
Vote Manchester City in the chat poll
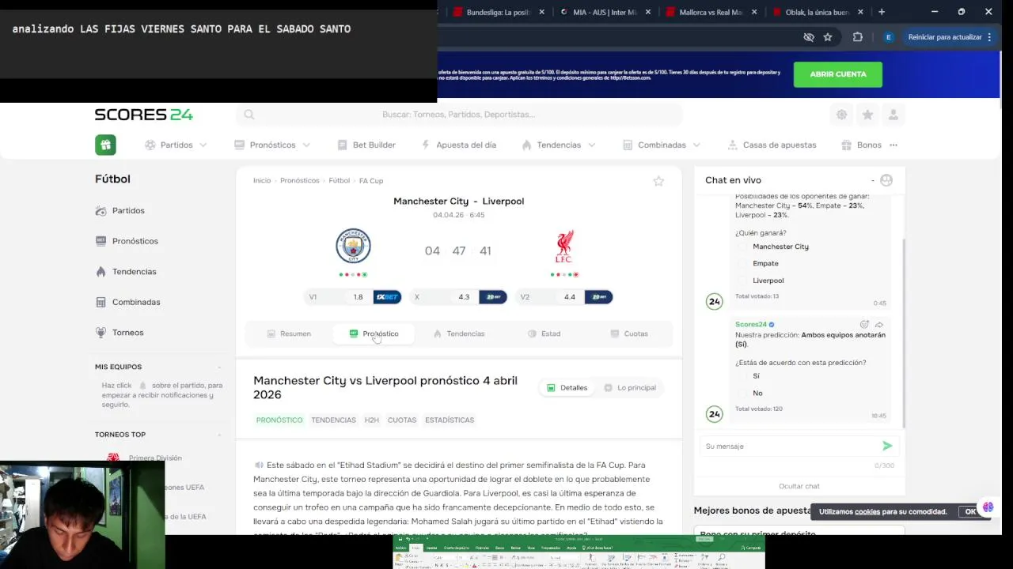(780, 247)
